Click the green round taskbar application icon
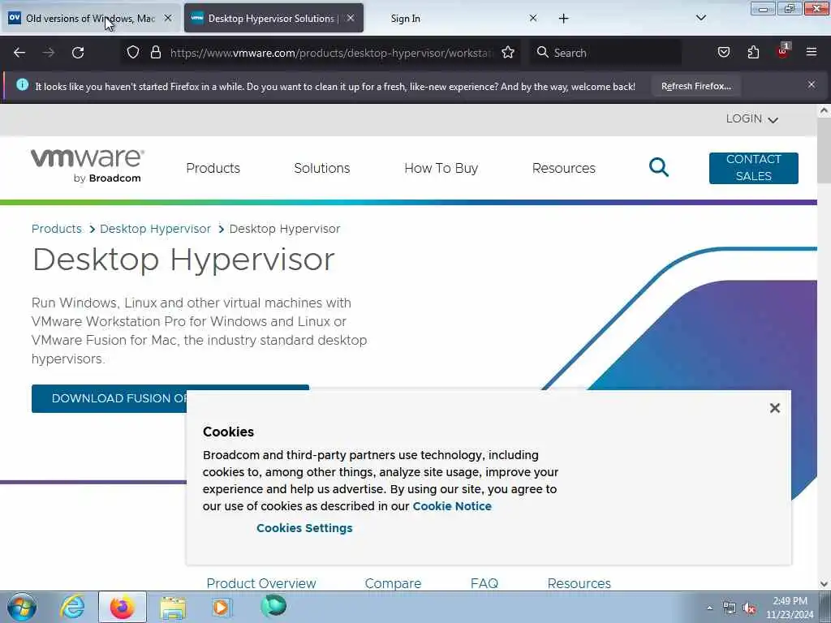831x623 pixels. [x=273, y=606]
